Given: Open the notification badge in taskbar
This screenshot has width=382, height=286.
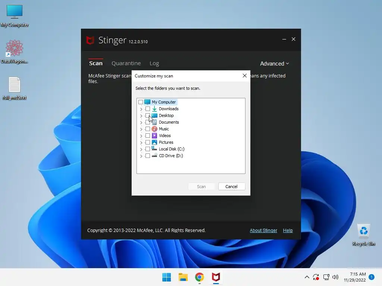Looking at the screenshot, I should coord(372,277).
